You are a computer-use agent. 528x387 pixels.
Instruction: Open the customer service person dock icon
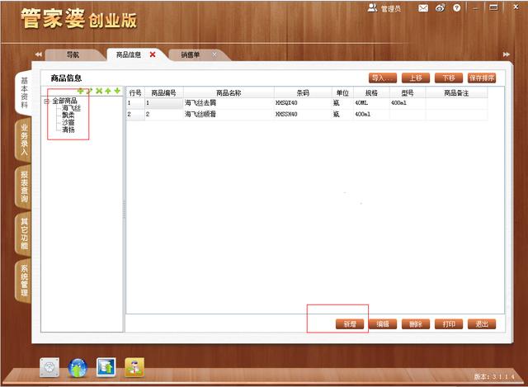(134, 367)
